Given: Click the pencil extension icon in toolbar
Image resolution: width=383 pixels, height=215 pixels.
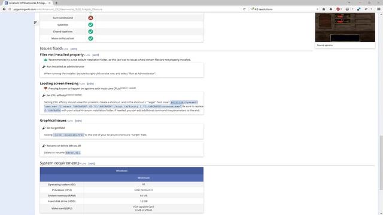Looking at the screenshot, I should (366, 9).
